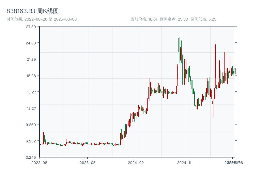Screen dimensions: 261x196
Task: Click the 18.28 y-axis label
Action: point(31,76)
